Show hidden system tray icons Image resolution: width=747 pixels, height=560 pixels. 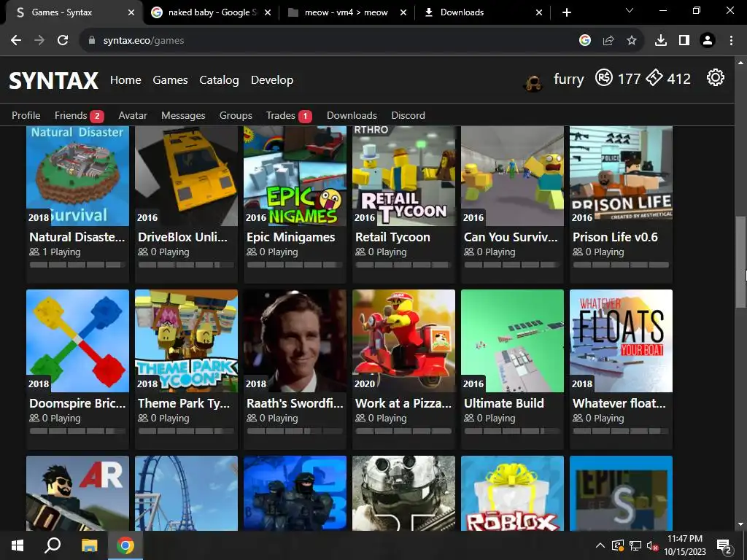coord(600,545)
